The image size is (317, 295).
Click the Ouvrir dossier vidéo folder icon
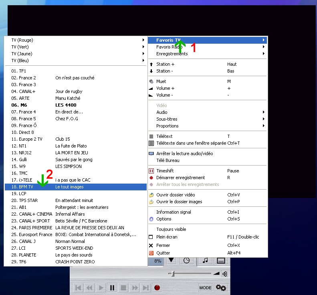click(151, 195)
